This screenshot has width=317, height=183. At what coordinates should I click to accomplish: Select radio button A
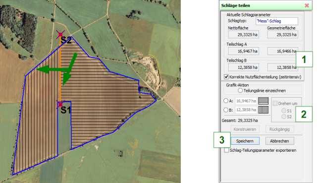coord(226,101)
